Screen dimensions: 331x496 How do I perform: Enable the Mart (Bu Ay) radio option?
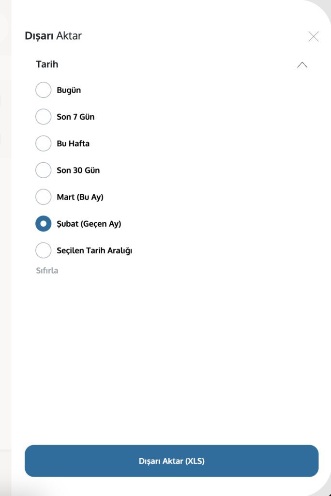tap(44, 197)
